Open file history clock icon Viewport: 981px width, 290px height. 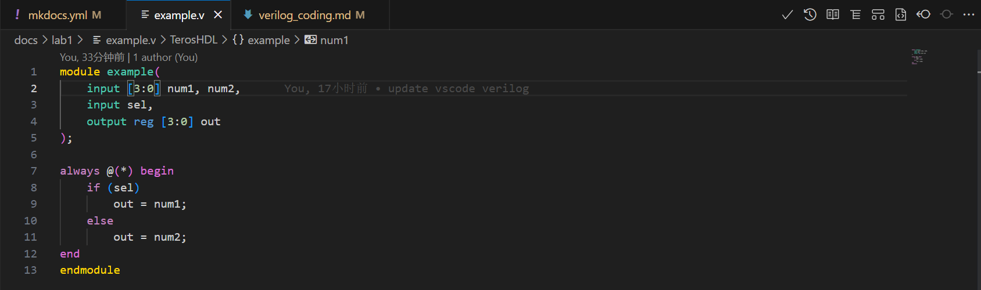click(x=810, y=15)
